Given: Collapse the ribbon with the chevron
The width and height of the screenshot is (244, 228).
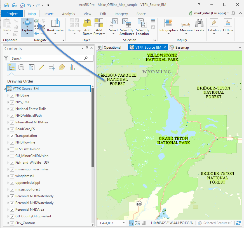Looking at the screenshot, I should pyautogui.click(x=240, y=13).
